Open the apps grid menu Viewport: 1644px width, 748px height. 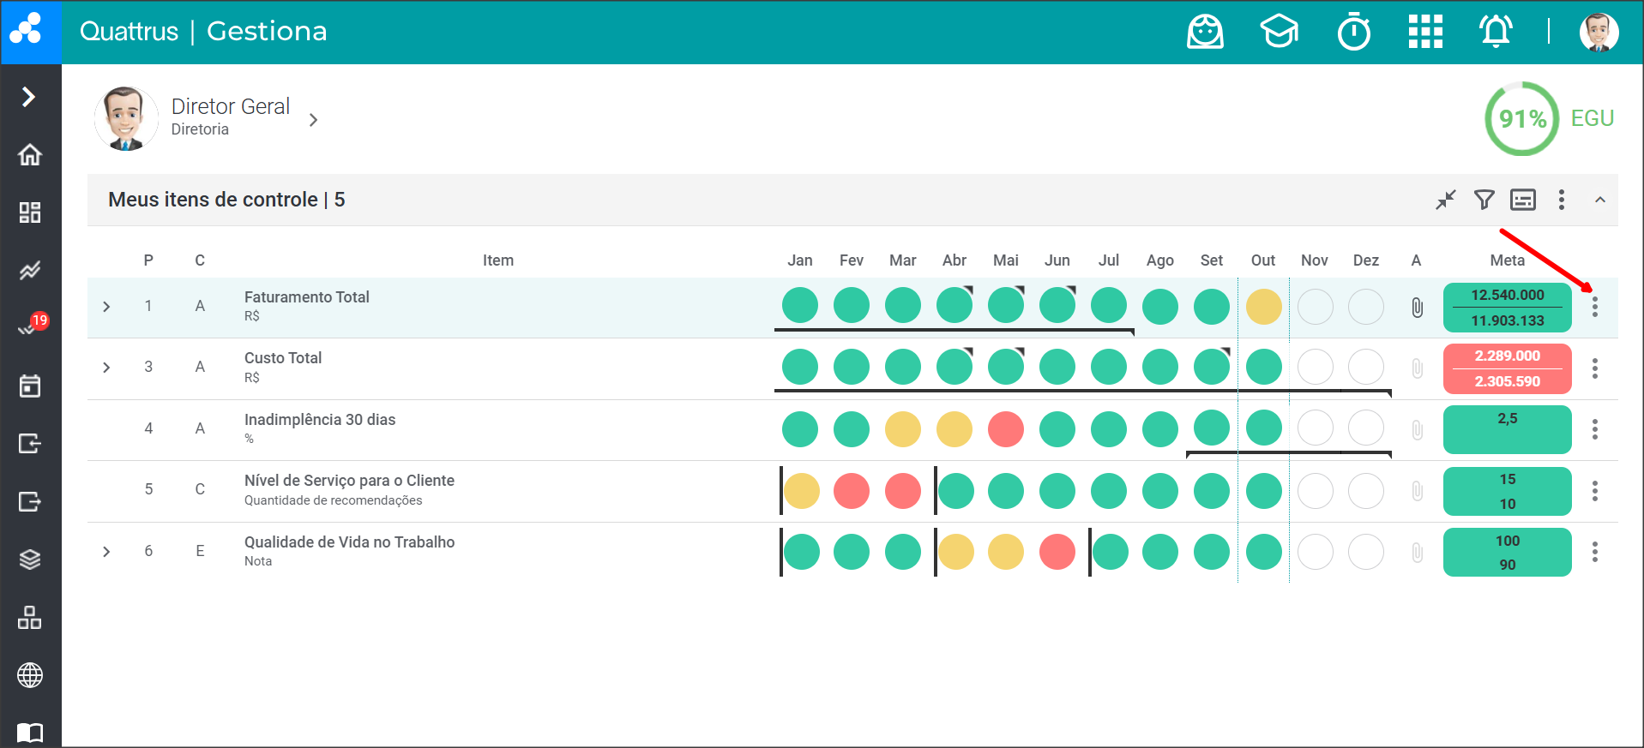tap(1425, 33)
